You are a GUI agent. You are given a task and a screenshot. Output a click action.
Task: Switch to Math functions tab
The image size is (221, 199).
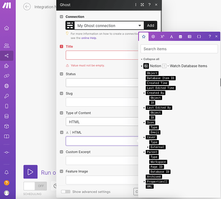[162, 37]
